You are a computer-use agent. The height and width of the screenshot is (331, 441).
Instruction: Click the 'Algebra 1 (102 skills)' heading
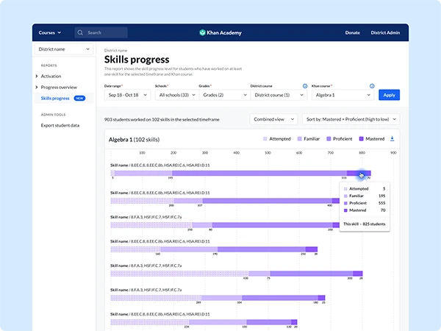pyautogui.click(x=135, y=140)
